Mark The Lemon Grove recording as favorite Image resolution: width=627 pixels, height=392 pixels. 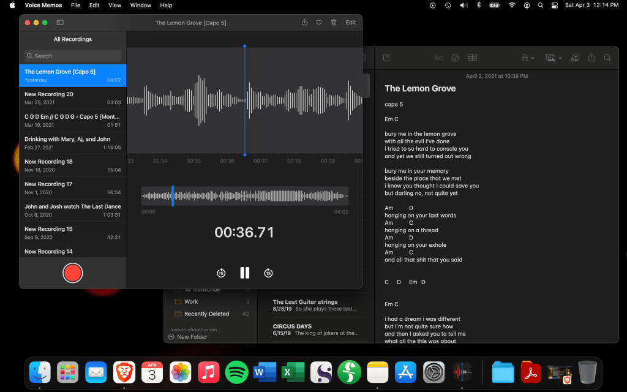pos(319,23)
